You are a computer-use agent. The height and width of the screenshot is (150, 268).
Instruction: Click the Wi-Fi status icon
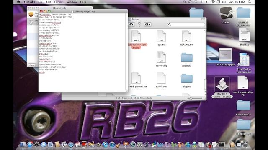click(x=212, y=2)
